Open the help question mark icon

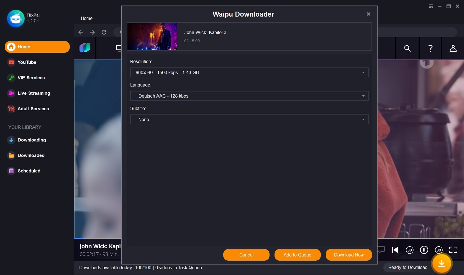click(430, 48)
